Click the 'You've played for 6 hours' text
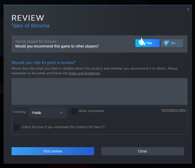Viewport: 195px width, 168px height. 36,41
